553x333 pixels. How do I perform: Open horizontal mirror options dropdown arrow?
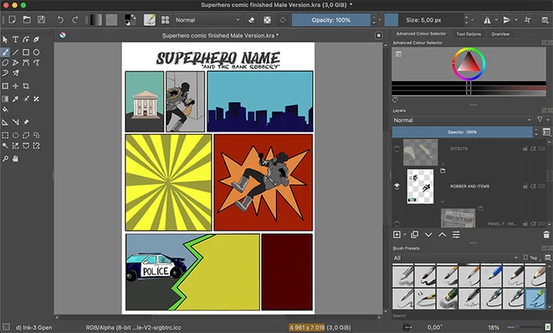point(496,20)
